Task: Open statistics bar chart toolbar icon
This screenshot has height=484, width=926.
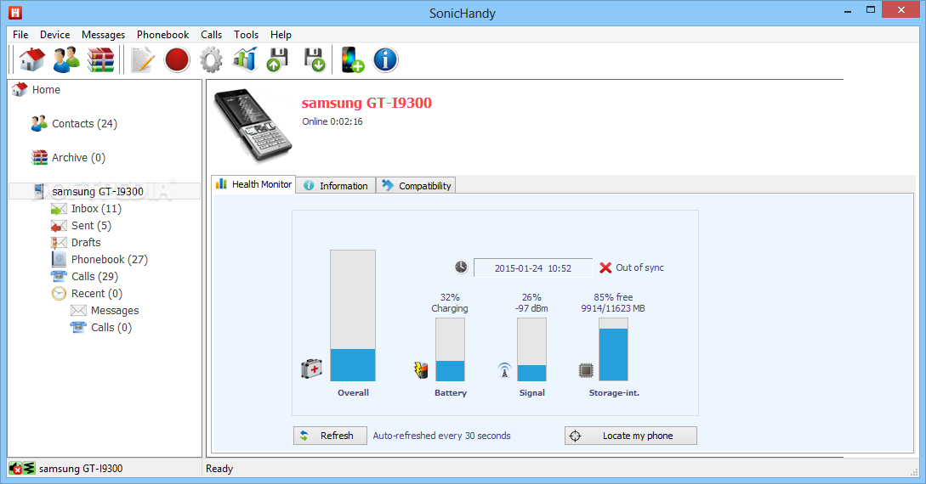Action: tap(245, 59)
